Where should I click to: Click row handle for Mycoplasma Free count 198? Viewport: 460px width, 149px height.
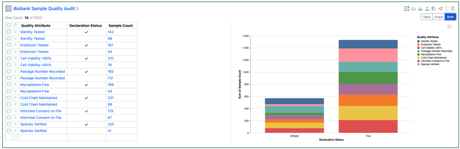[x=15, y=85]
